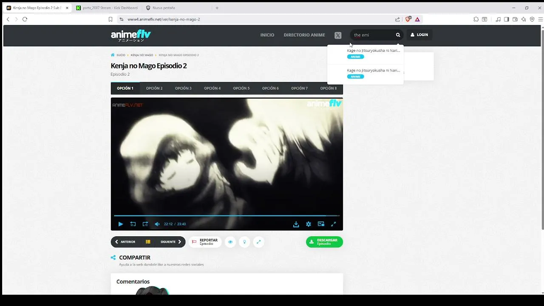The height and width of the screenshot is (306, 544).
Task: Switch to Nueva pestaña tab
Action: [176, 8]
